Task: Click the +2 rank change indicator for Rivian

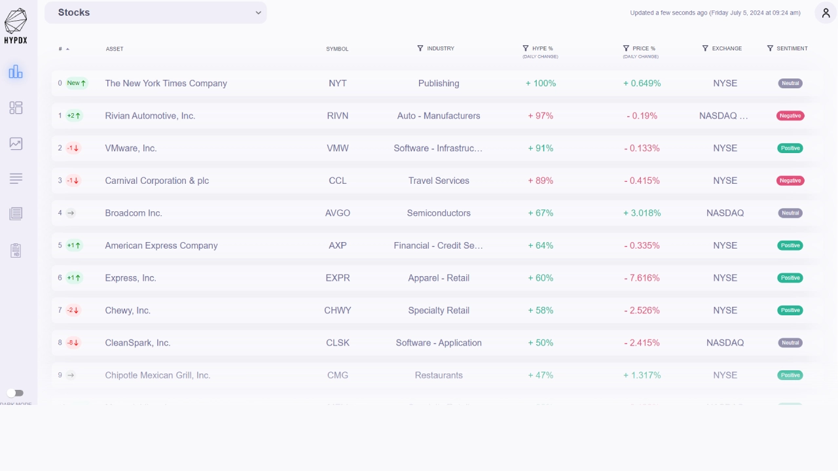Action: (75, 116)
